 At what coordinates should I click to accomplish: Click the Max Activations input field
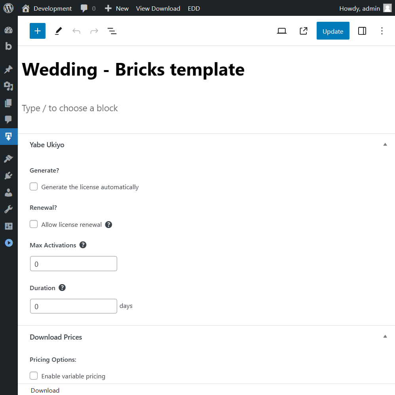tap(73, 263)
